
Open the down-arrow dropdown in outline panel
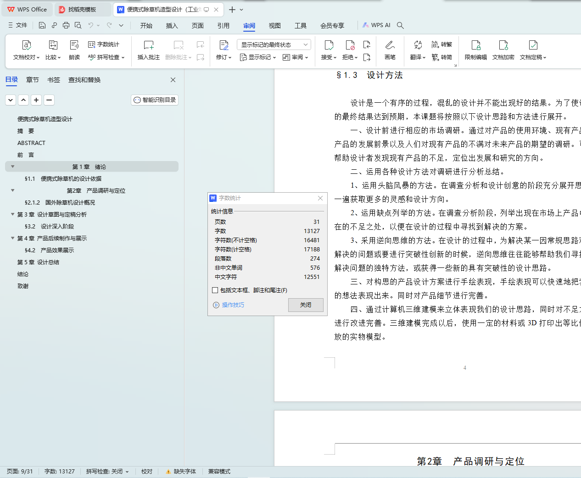pyautogui.click(x=11, y=100)
